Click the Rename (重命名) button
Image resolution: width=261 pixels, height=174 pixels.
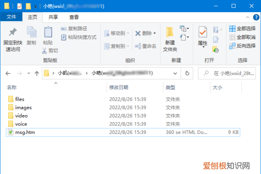[x=145, y=46]
